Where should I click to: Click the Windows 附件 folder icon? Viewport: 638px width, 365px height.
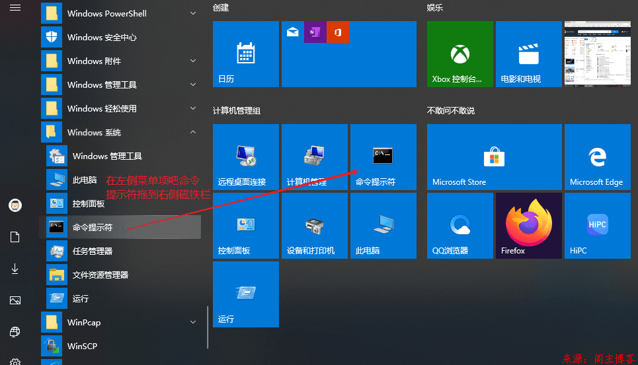[x=52, y=61]
